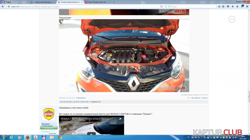
Task: Open the Firefox hamburger menu
Action: click(x=247, y=6)
